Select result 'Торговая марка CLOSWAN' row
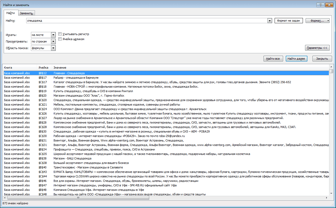The width and height of the screenshot is (336, 208). pos(166,176)
